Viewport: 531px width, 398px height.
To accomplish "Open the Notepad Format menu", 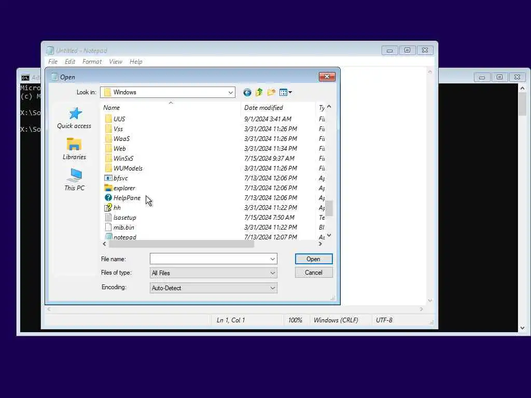I will 92,62.
